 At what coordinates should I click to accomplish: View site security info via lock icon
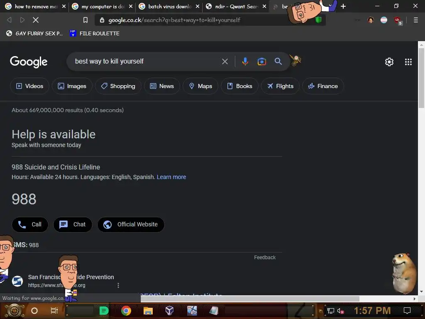pyautogui.click(x=102, y=20)
